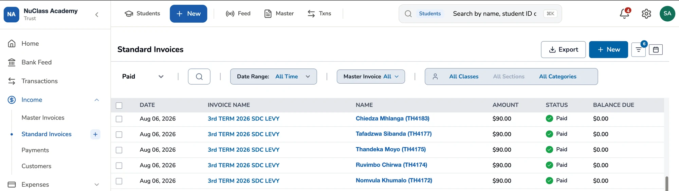679x191 pixels.
Task: Open the All Sections filter
Action: click(509, 77)
